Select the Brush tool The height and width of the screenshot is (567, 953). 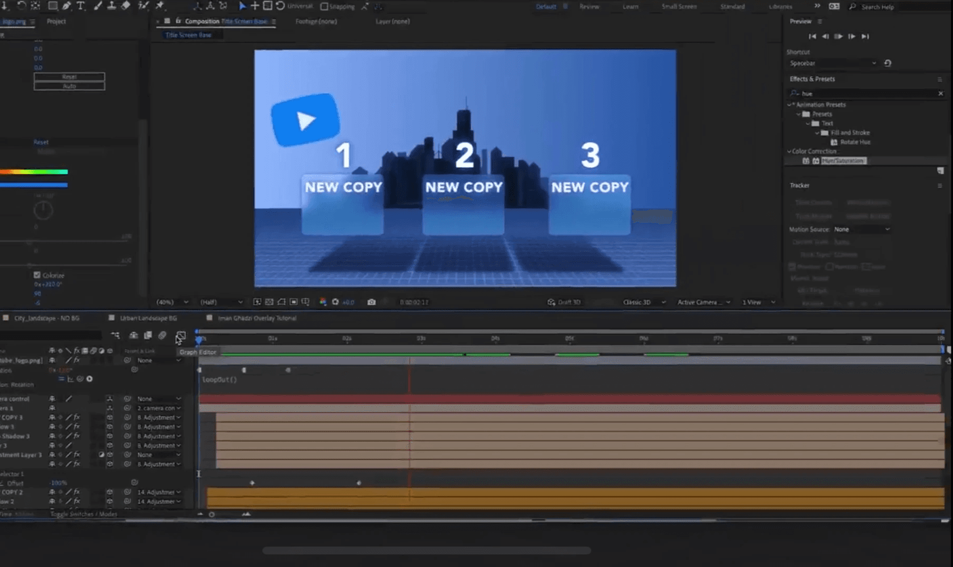98,6
